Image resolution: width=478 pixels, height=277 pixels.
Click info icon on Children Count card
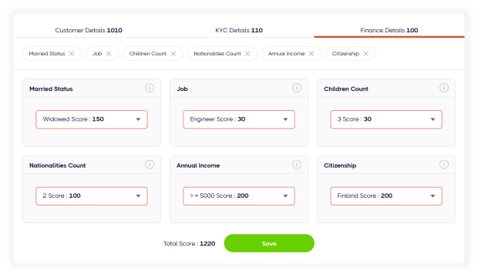(444, 88)
